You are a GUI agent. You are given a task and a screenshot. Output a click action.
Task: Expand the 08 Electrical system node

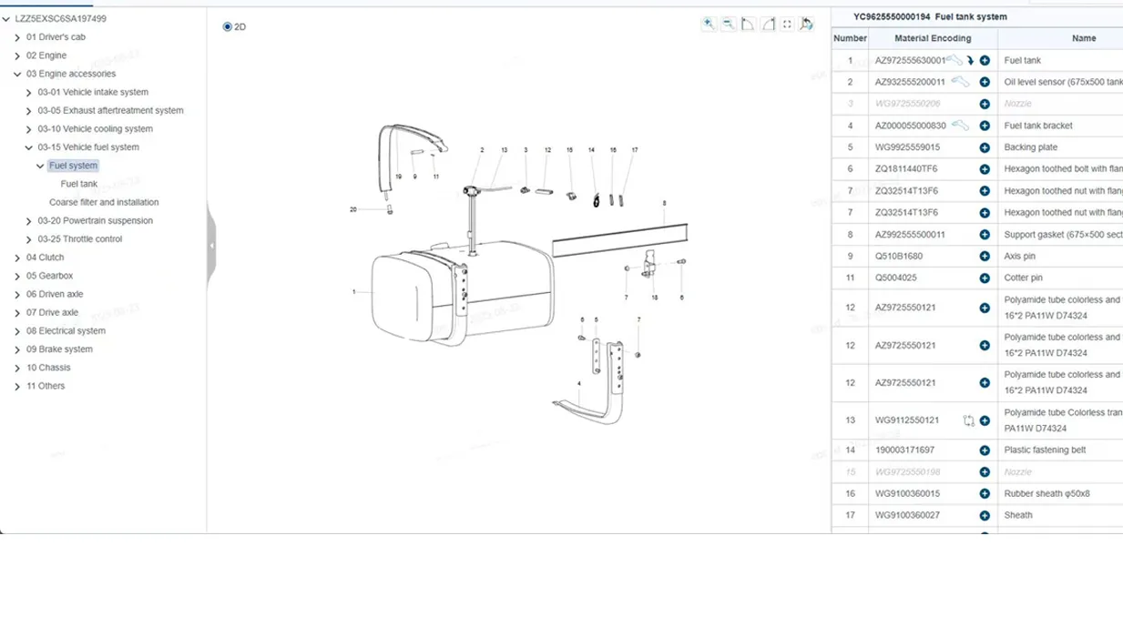click(17, 331)
